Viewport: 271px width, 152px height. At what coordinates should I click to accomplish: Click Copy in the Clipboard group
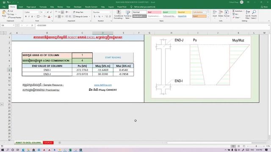click(x=11, y=14)
